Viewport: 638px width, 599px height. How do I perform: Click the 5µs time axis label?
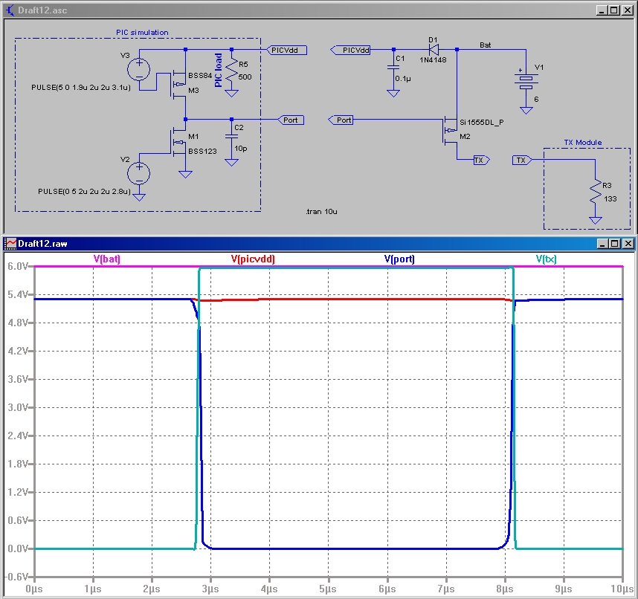(x=328, y=589)
